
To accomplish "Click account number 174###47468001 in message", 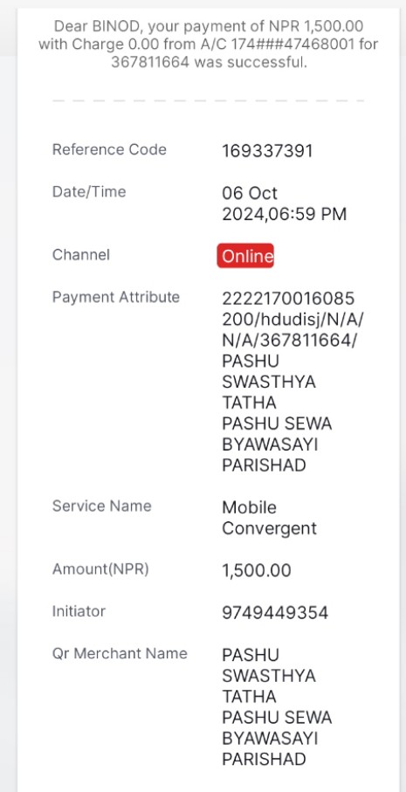I will point(294,45).
